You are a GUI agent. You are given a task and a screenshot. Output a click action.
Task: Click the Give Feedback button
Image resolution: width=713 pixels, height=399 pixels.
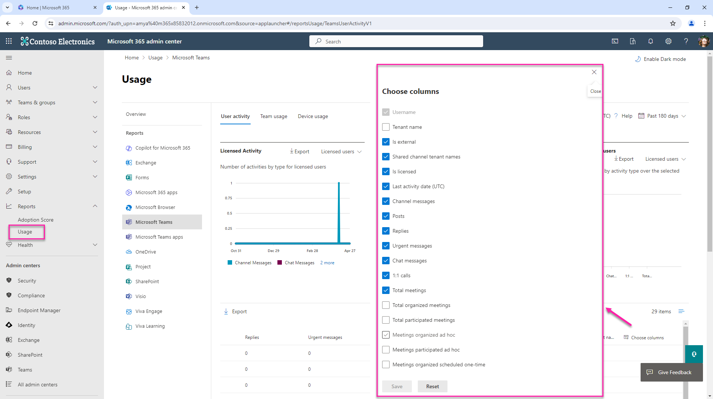pos(671,372)
